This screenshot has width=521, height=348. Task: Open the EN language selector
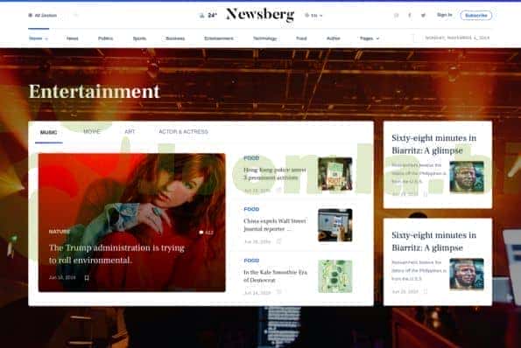(313, 15)
